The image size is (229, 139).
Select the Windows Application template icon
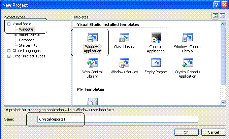click(93, 37)
